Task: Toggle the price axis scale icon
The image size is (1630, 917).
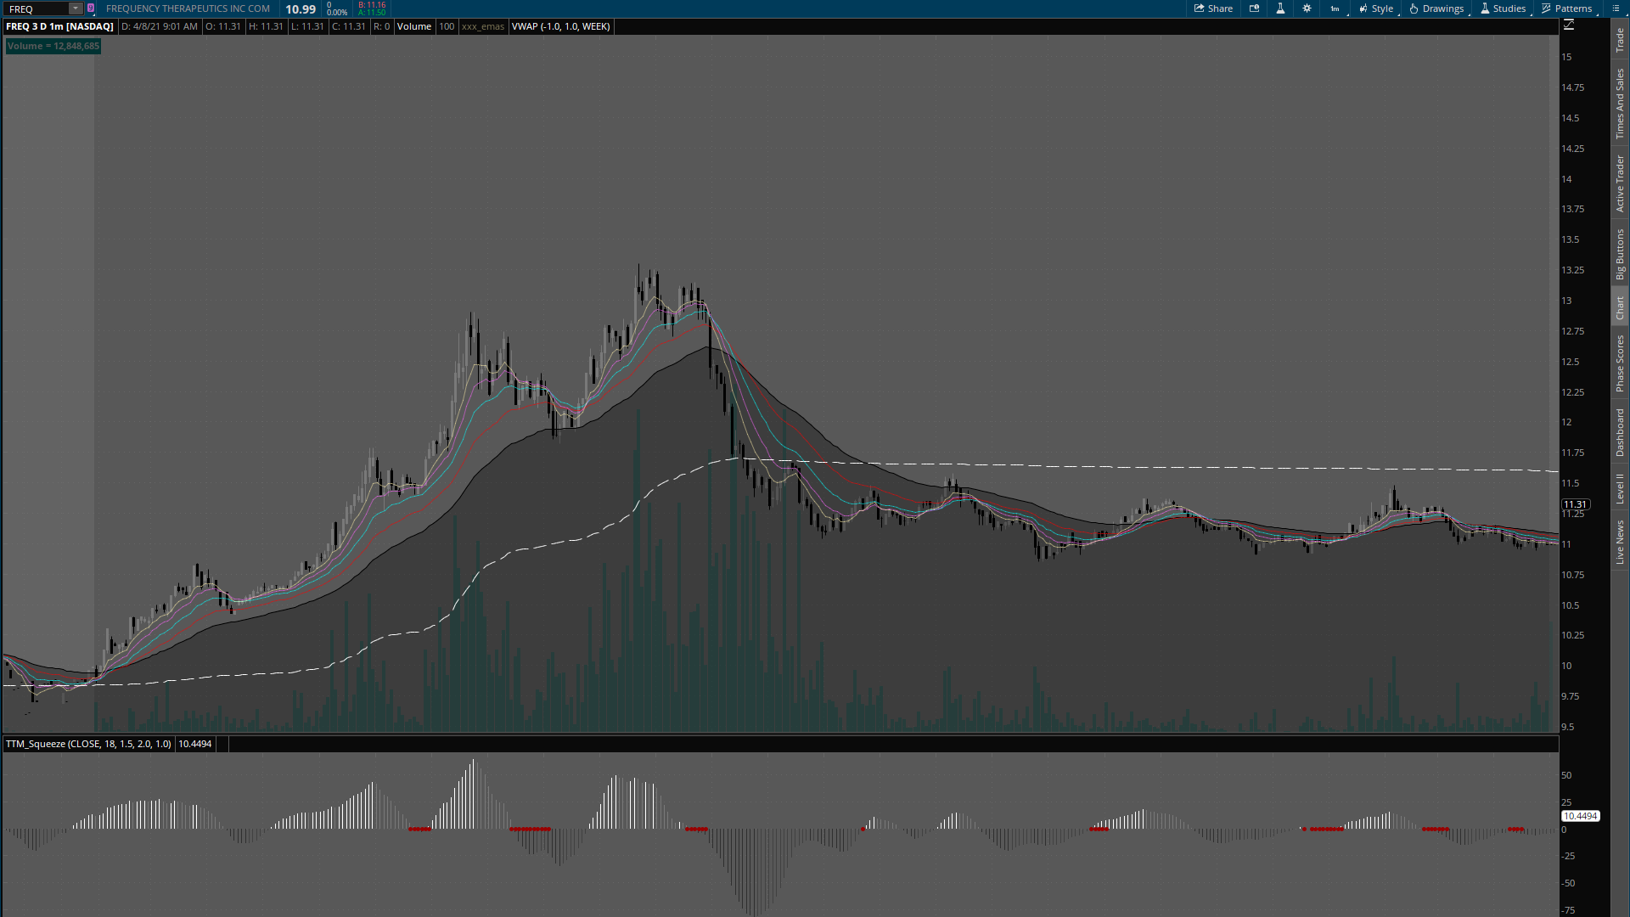Action: (x=1569, y=25)
